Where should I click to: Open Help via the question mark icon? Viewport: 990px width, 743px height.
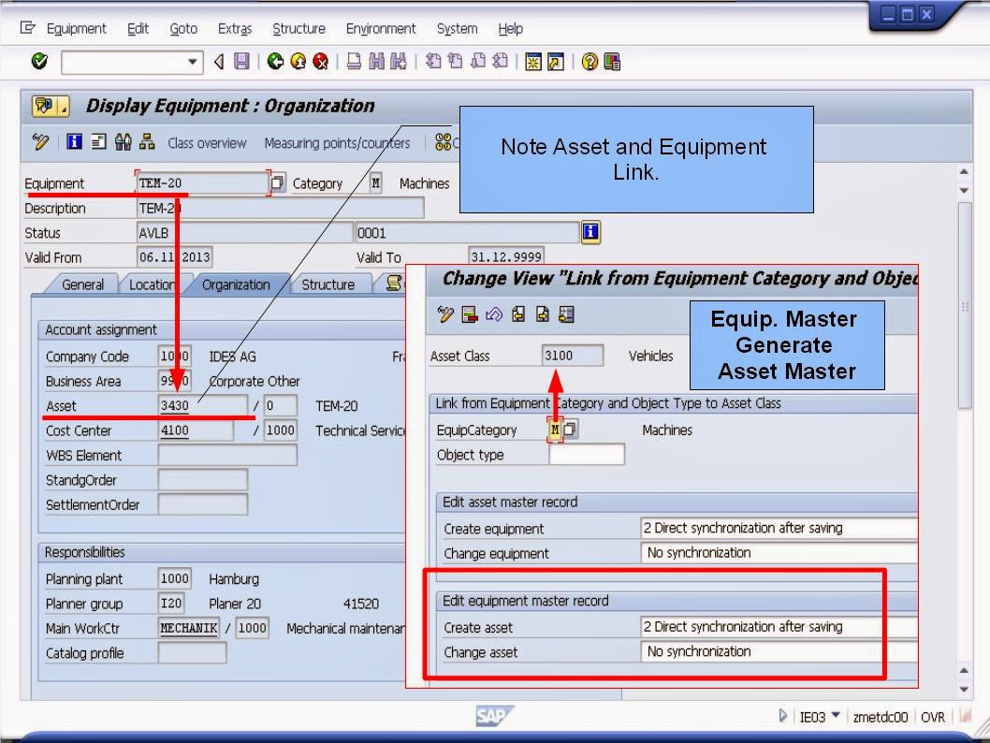pos(590,63)
